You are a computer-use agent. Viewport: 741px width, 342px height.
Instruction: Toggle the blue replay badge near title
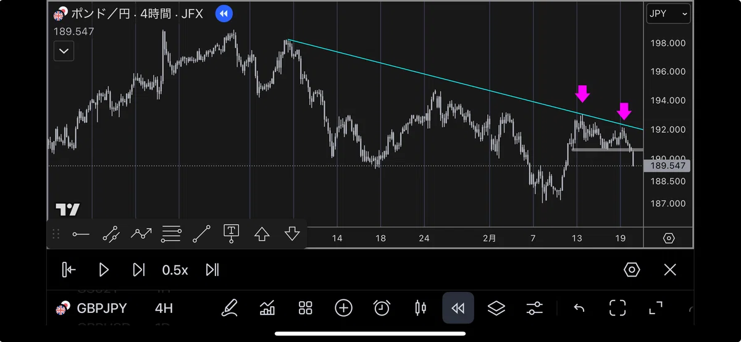coord(224,14)
